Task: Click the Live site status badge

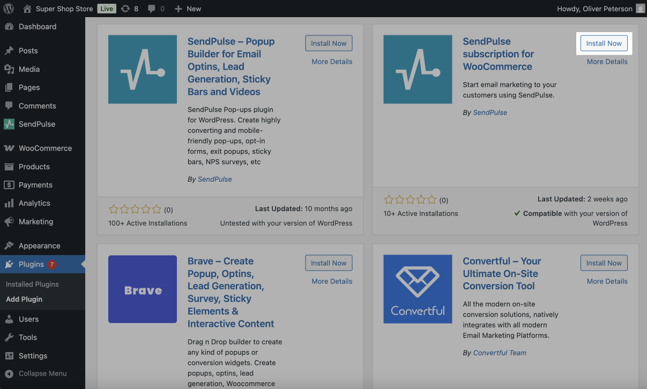Action: pos(107,9)
